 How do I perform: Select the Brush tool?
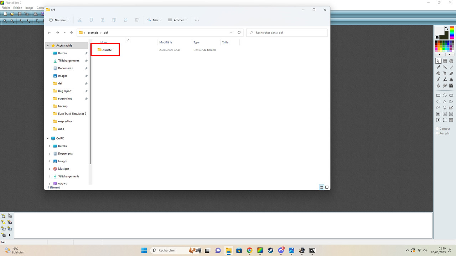pos(439,79)
